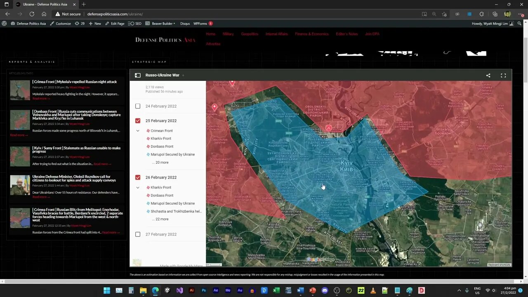Image resolution: width=528 pixels, height=297 pixels.
Task: Open Adobe Photoshop from the taskbar
Action: coord(204,290)
